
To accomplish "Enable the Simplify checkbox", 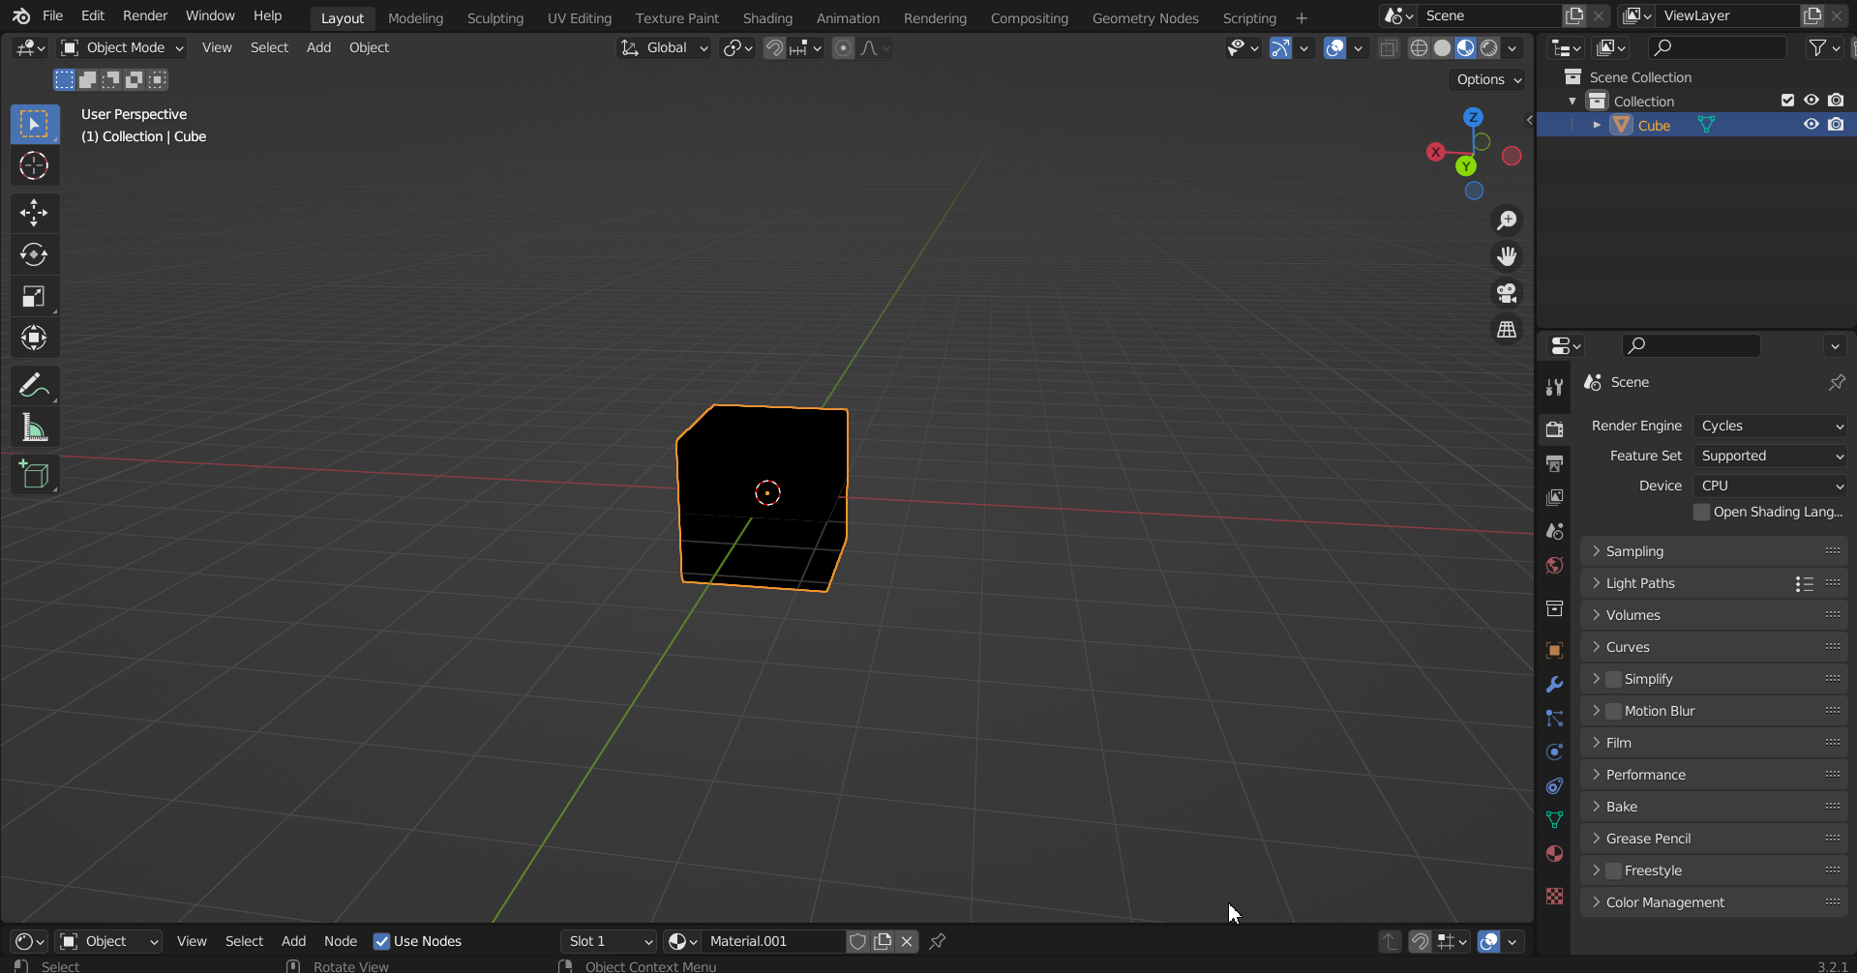I will tap(1613, 679).
